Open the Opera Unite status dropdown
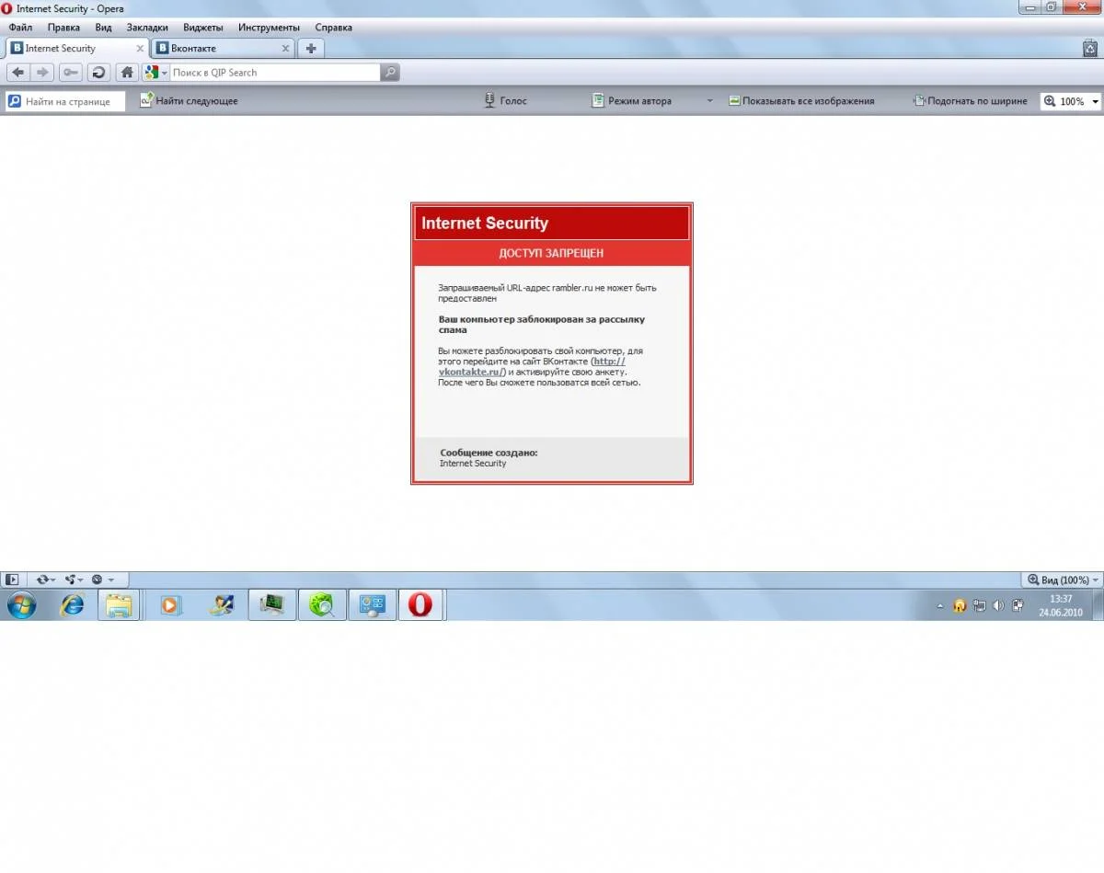 click(74, 580)
